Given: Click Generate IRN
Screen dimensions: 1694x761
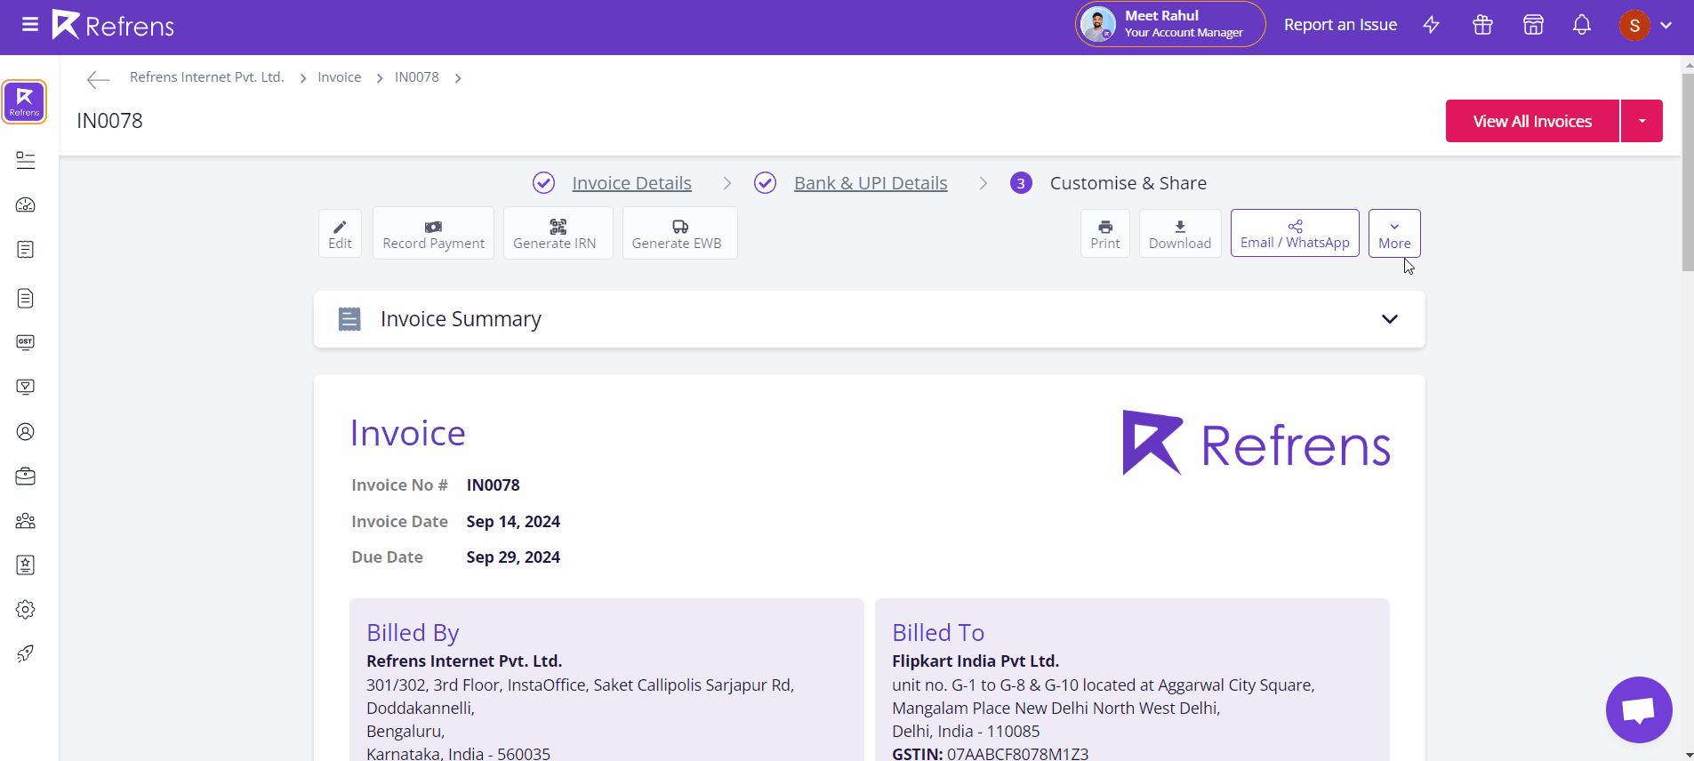Looking at the screenshot, I should (558, 233).
